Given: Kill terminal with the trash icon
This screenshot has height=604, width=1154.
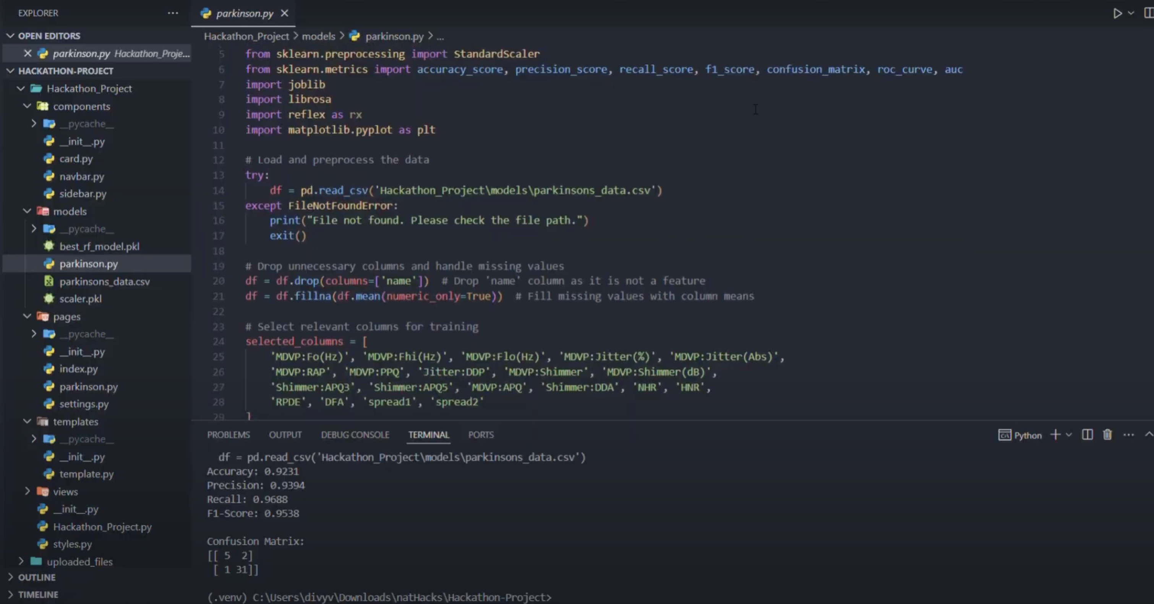Looking at the screenshot, I should click(1107, 435).
